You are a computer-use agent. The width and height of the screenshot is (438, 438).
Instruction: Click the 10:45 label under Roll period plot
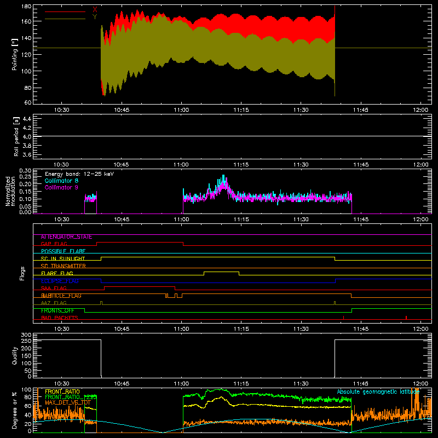coord(121,165)
